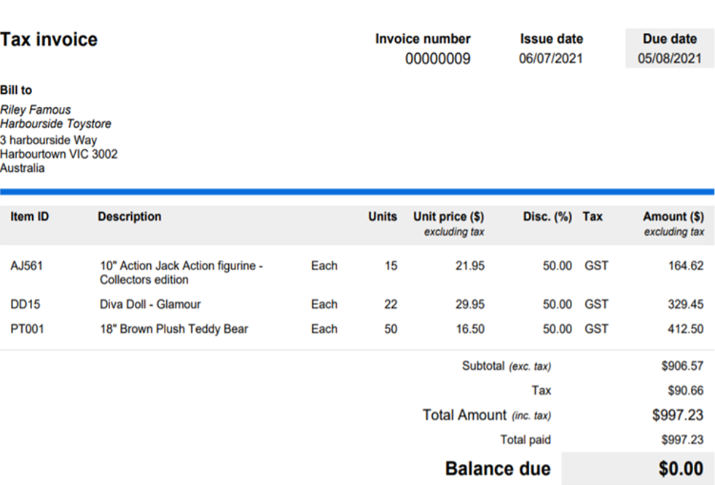Click the due date 05/08/2021
This screenshot has width=715, height=485.
(x=669, y=59)
